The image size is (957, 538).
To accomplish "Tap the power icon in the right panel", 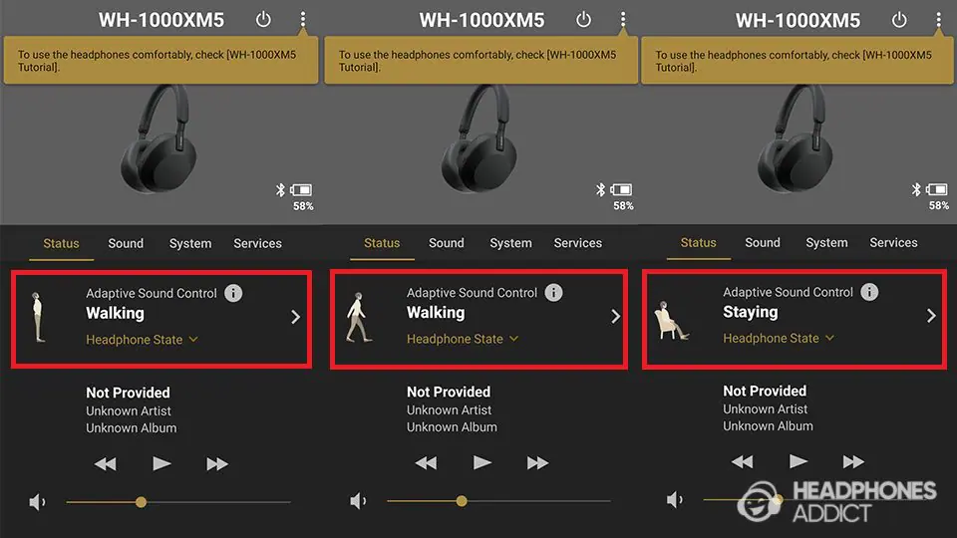I will (899, 20).
